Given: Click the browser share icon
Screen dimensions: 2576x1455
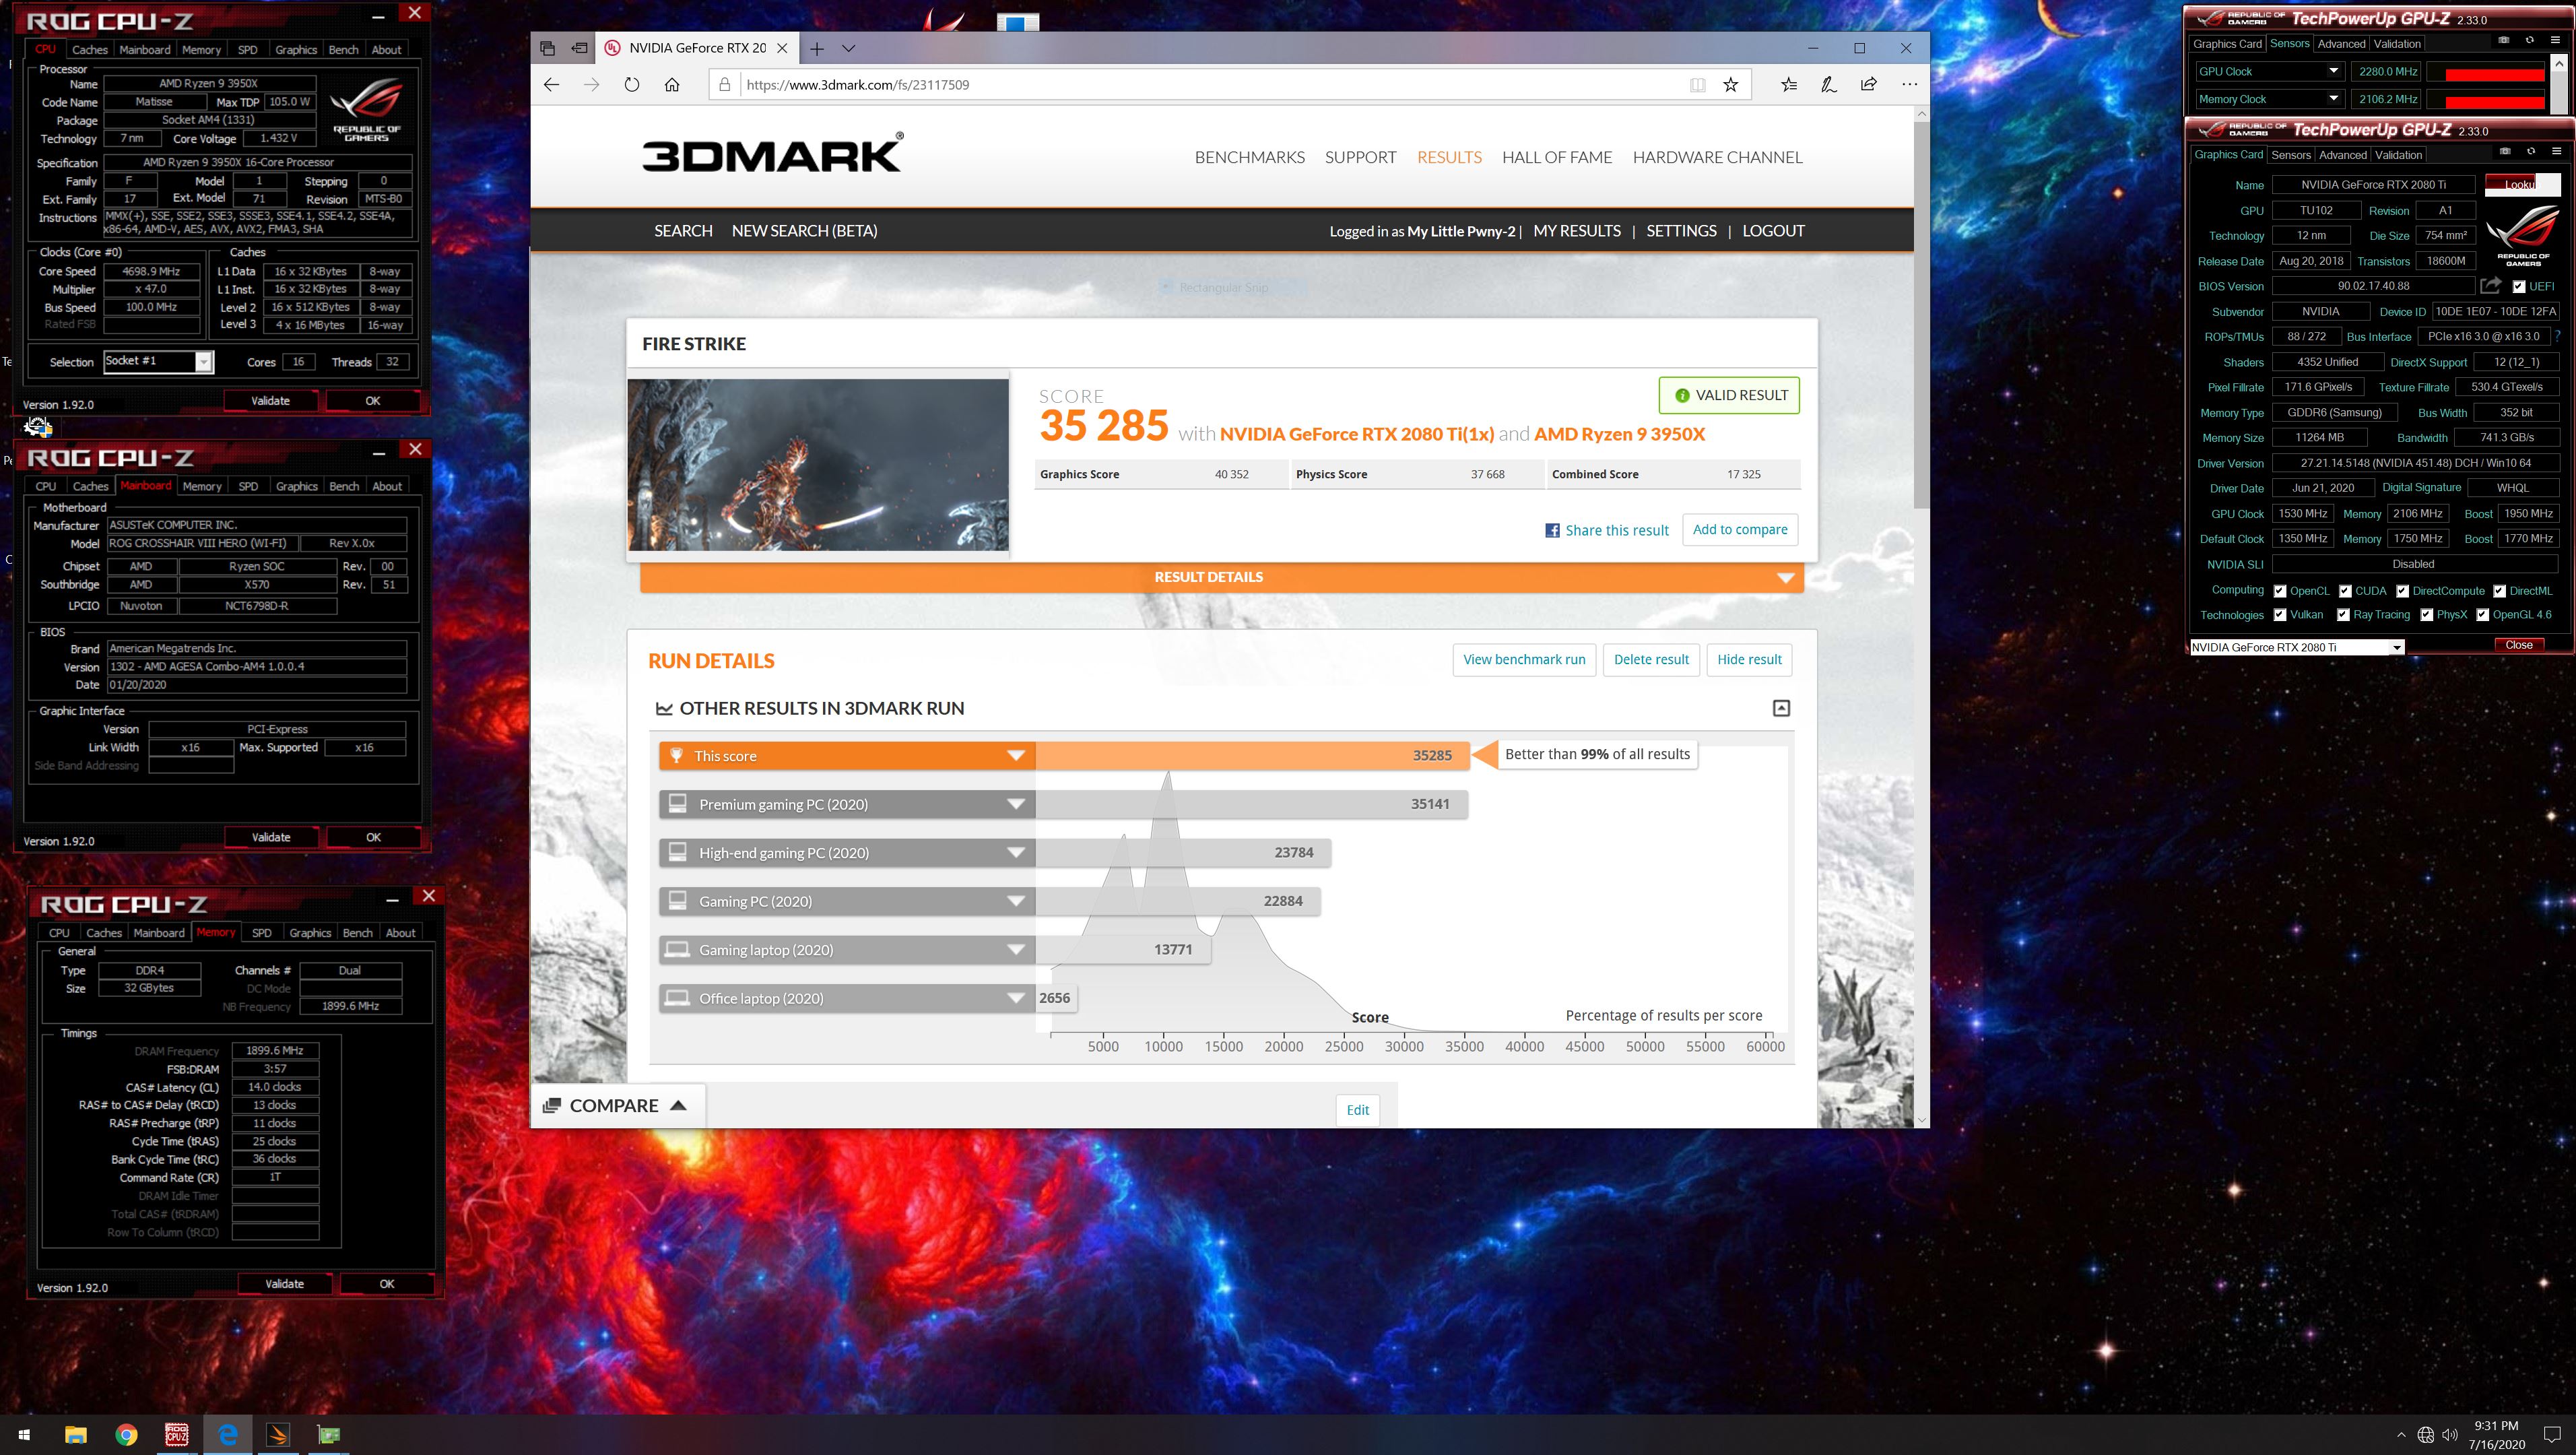Looking at the screenshot, I should [x=1868, y=85].
